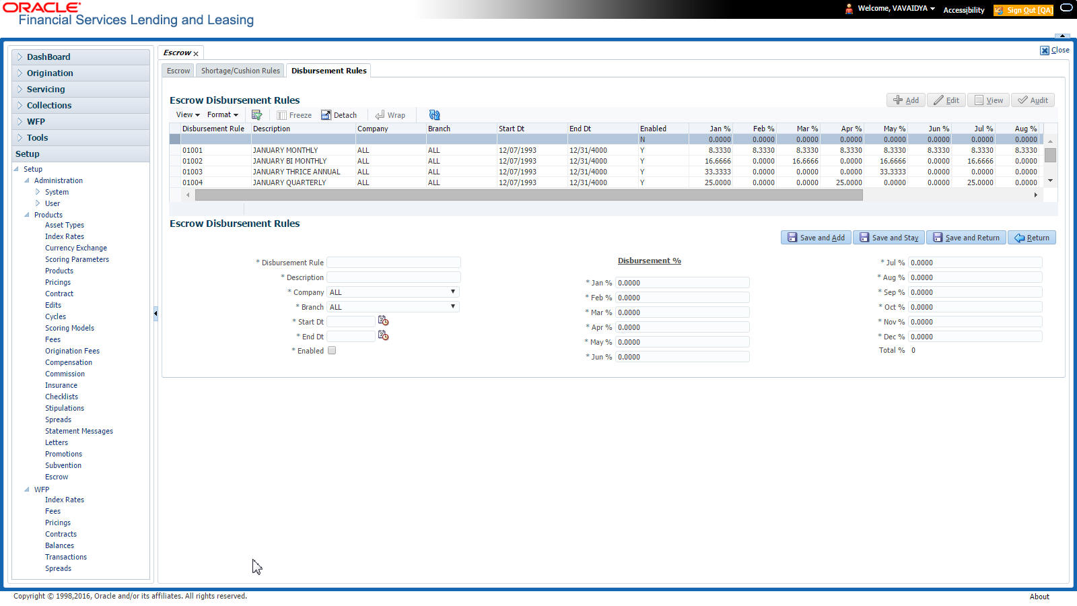Open Currency Exchange in the setup tree

coord(76,248)
